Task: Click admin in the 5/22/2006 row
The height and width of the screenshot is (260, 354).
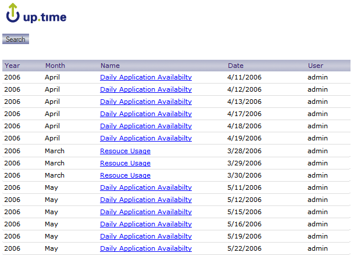Action: (x=317, y=248)
